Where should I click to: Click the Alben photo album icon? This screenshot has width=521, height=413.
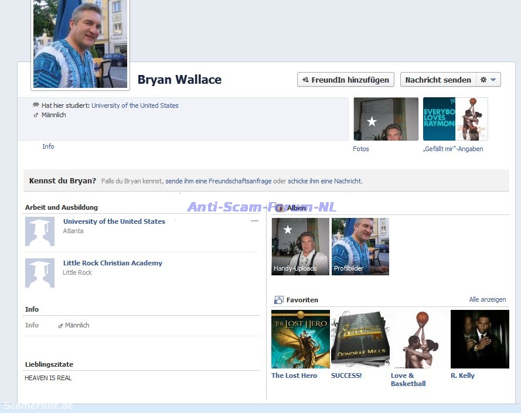tap(280, 208)
